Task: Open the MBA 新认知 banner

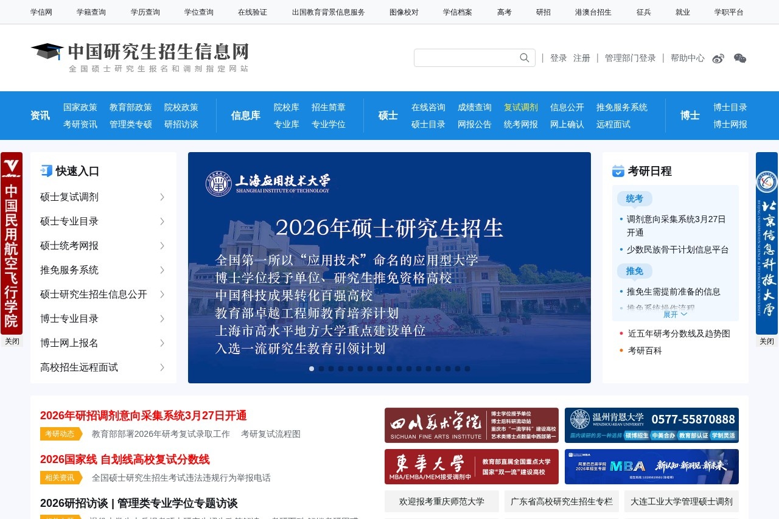Action: click(x=652, y=467)
